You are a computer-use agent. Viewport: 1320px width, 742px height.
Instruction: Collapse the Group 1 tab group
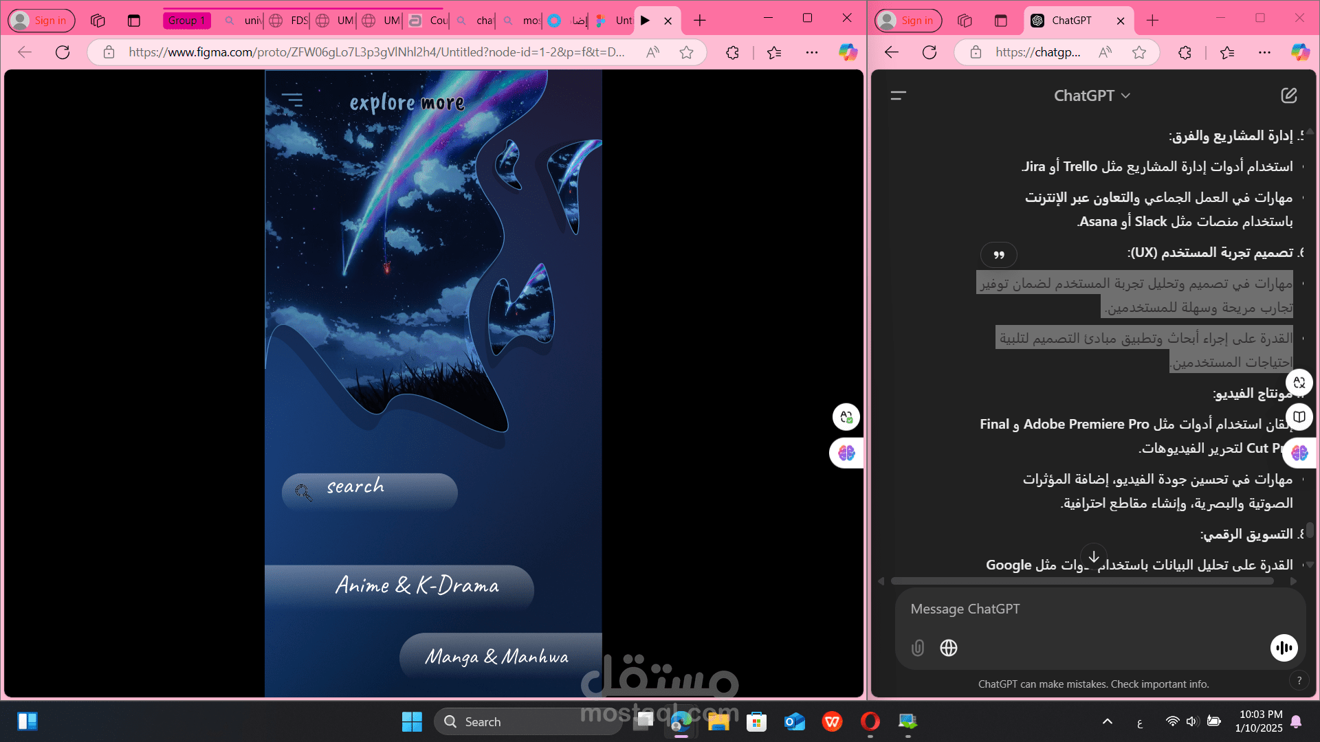tap(187, 21)
